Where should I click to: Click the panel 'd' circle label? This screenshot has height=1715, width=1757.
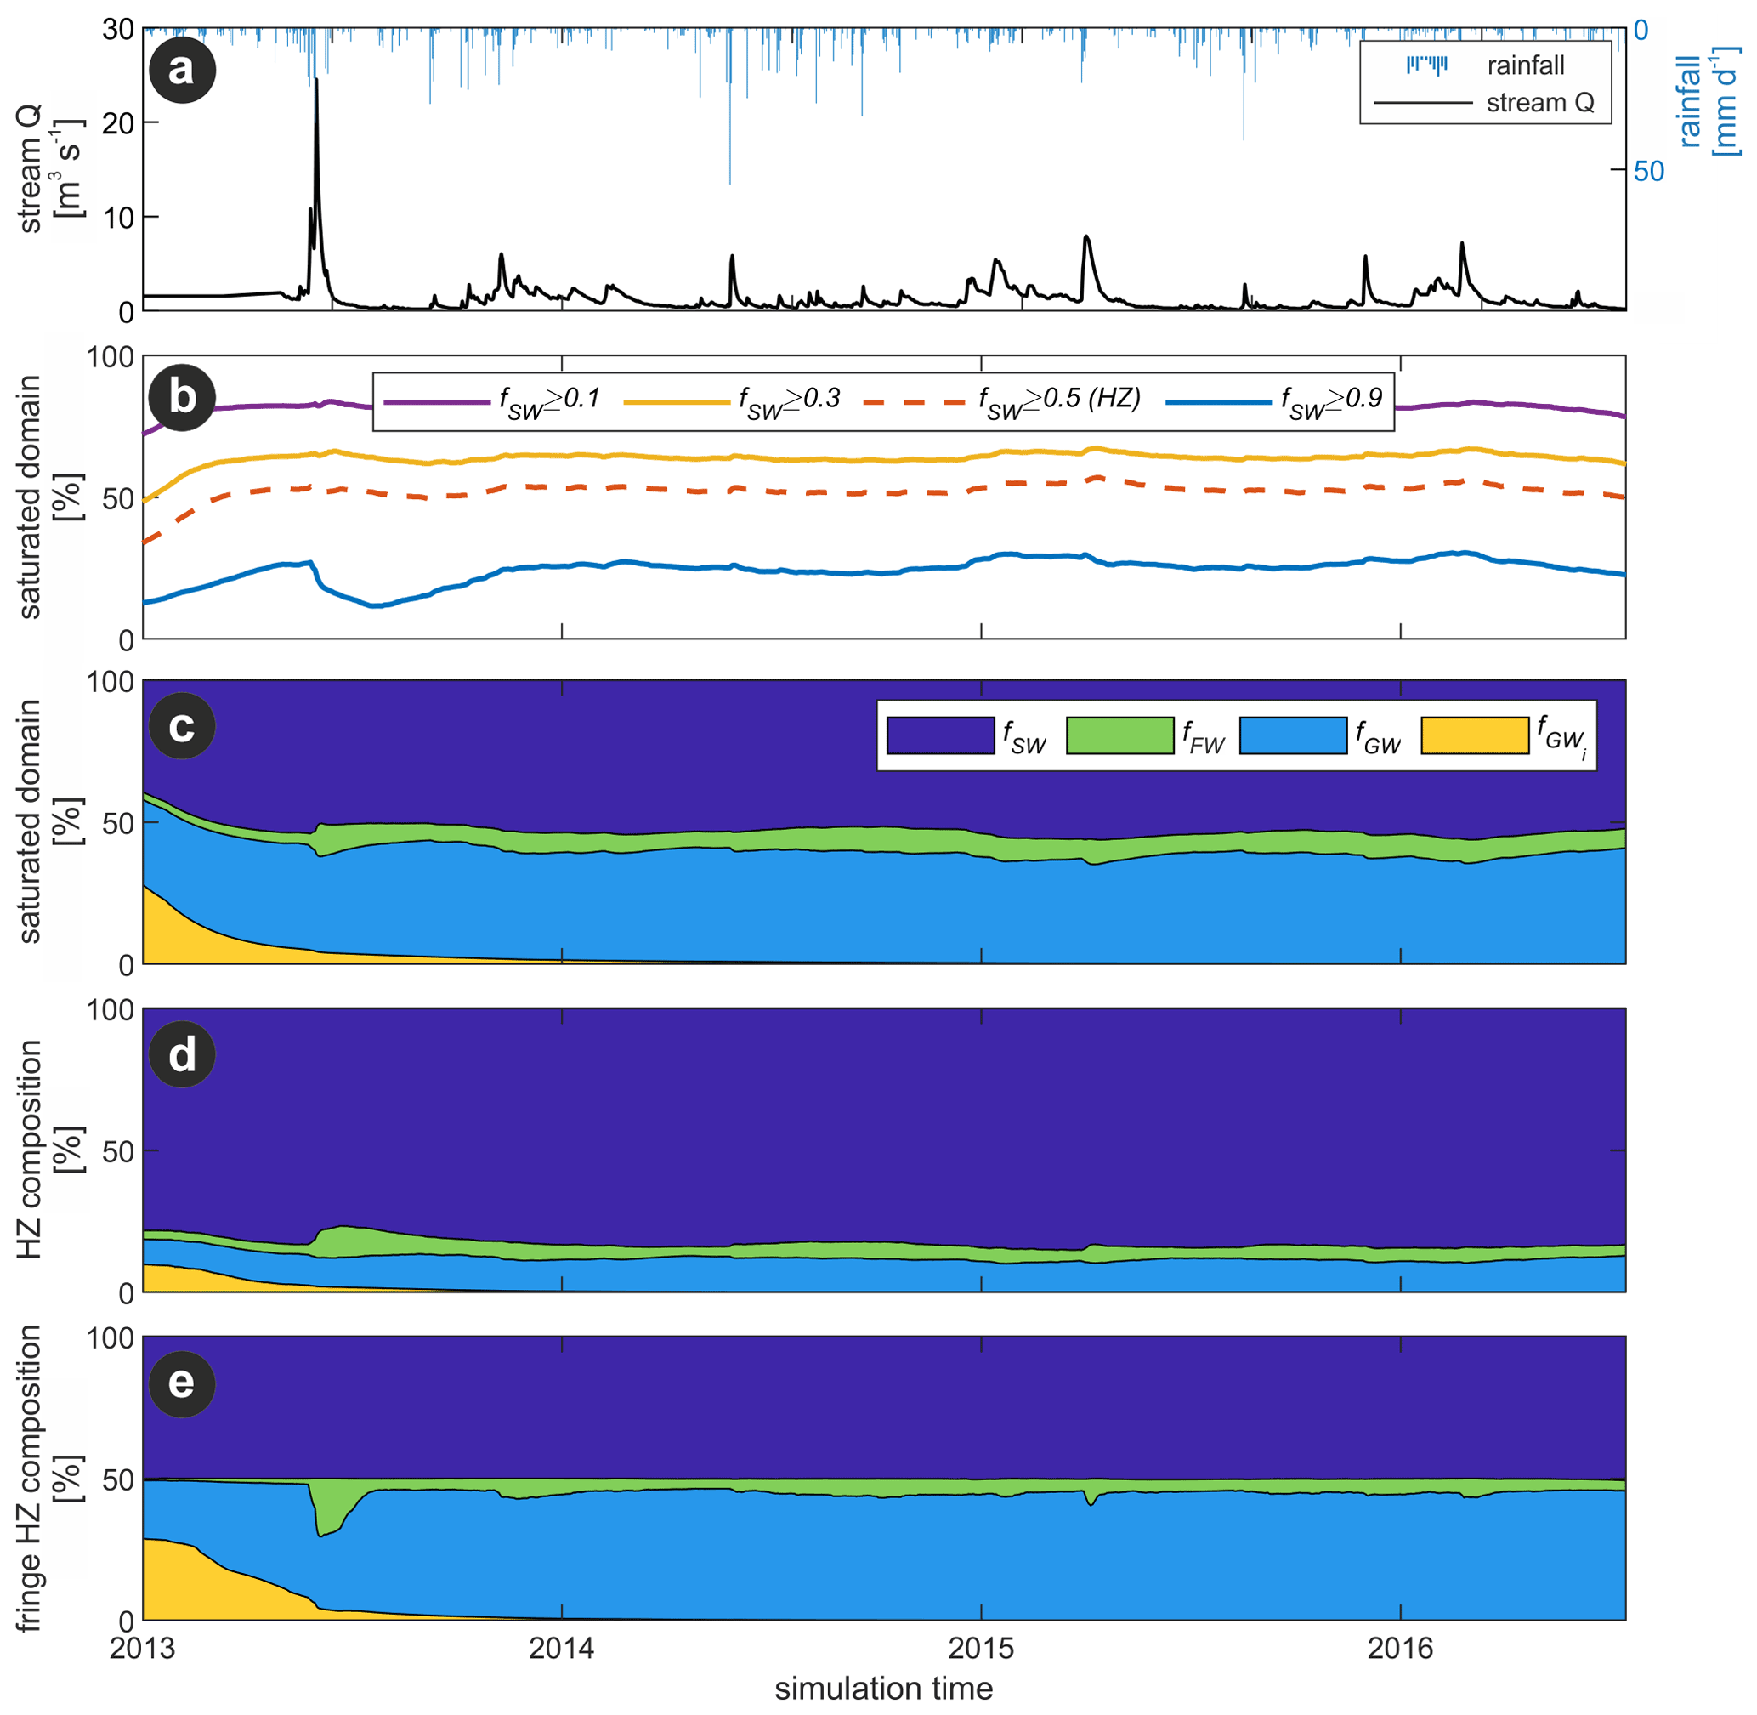(x=182, y=1053)
